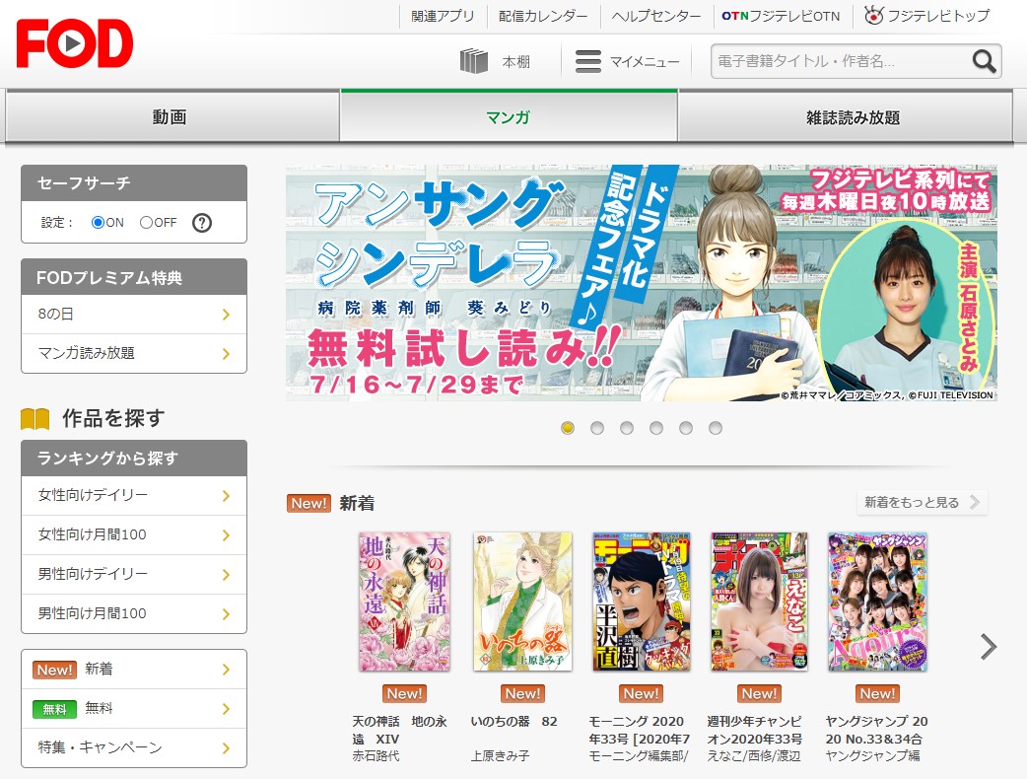Select second carousel dot indicator
Image resolution: width=1027 pixels, height=779 pixels.
(x=597, y=428)
